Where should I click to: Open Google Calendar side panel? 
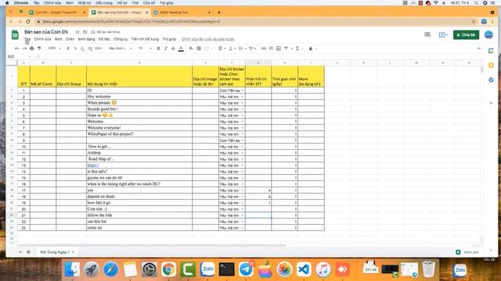491,51
